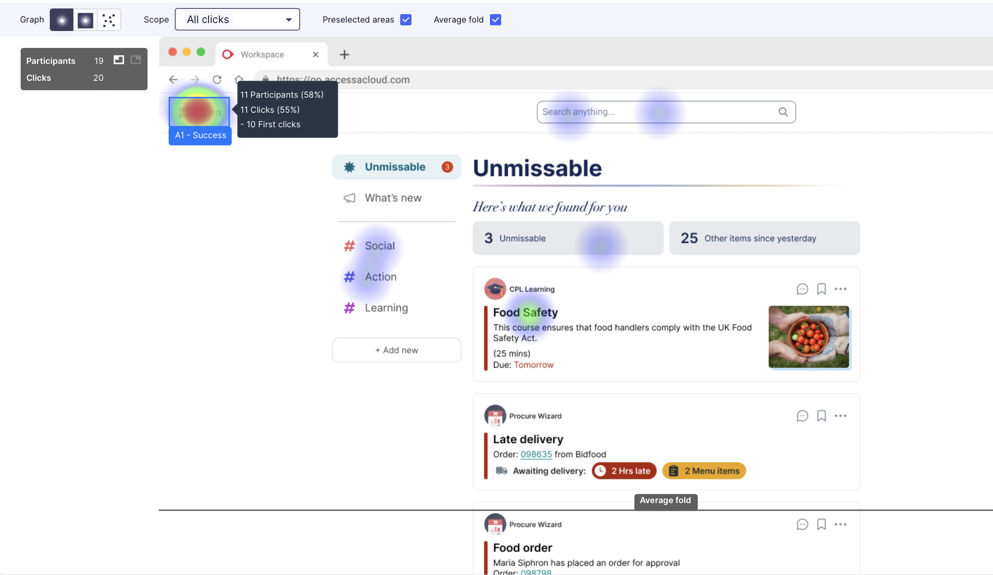Screen dimensions: 993x575
Task: Select the second graph type icon
Action: (85, 20)
